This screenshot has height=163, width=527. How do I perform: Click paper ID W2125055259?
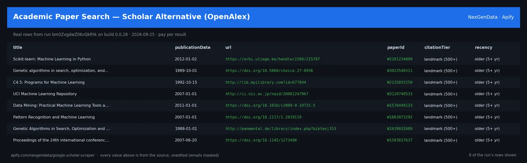[400, 82]
